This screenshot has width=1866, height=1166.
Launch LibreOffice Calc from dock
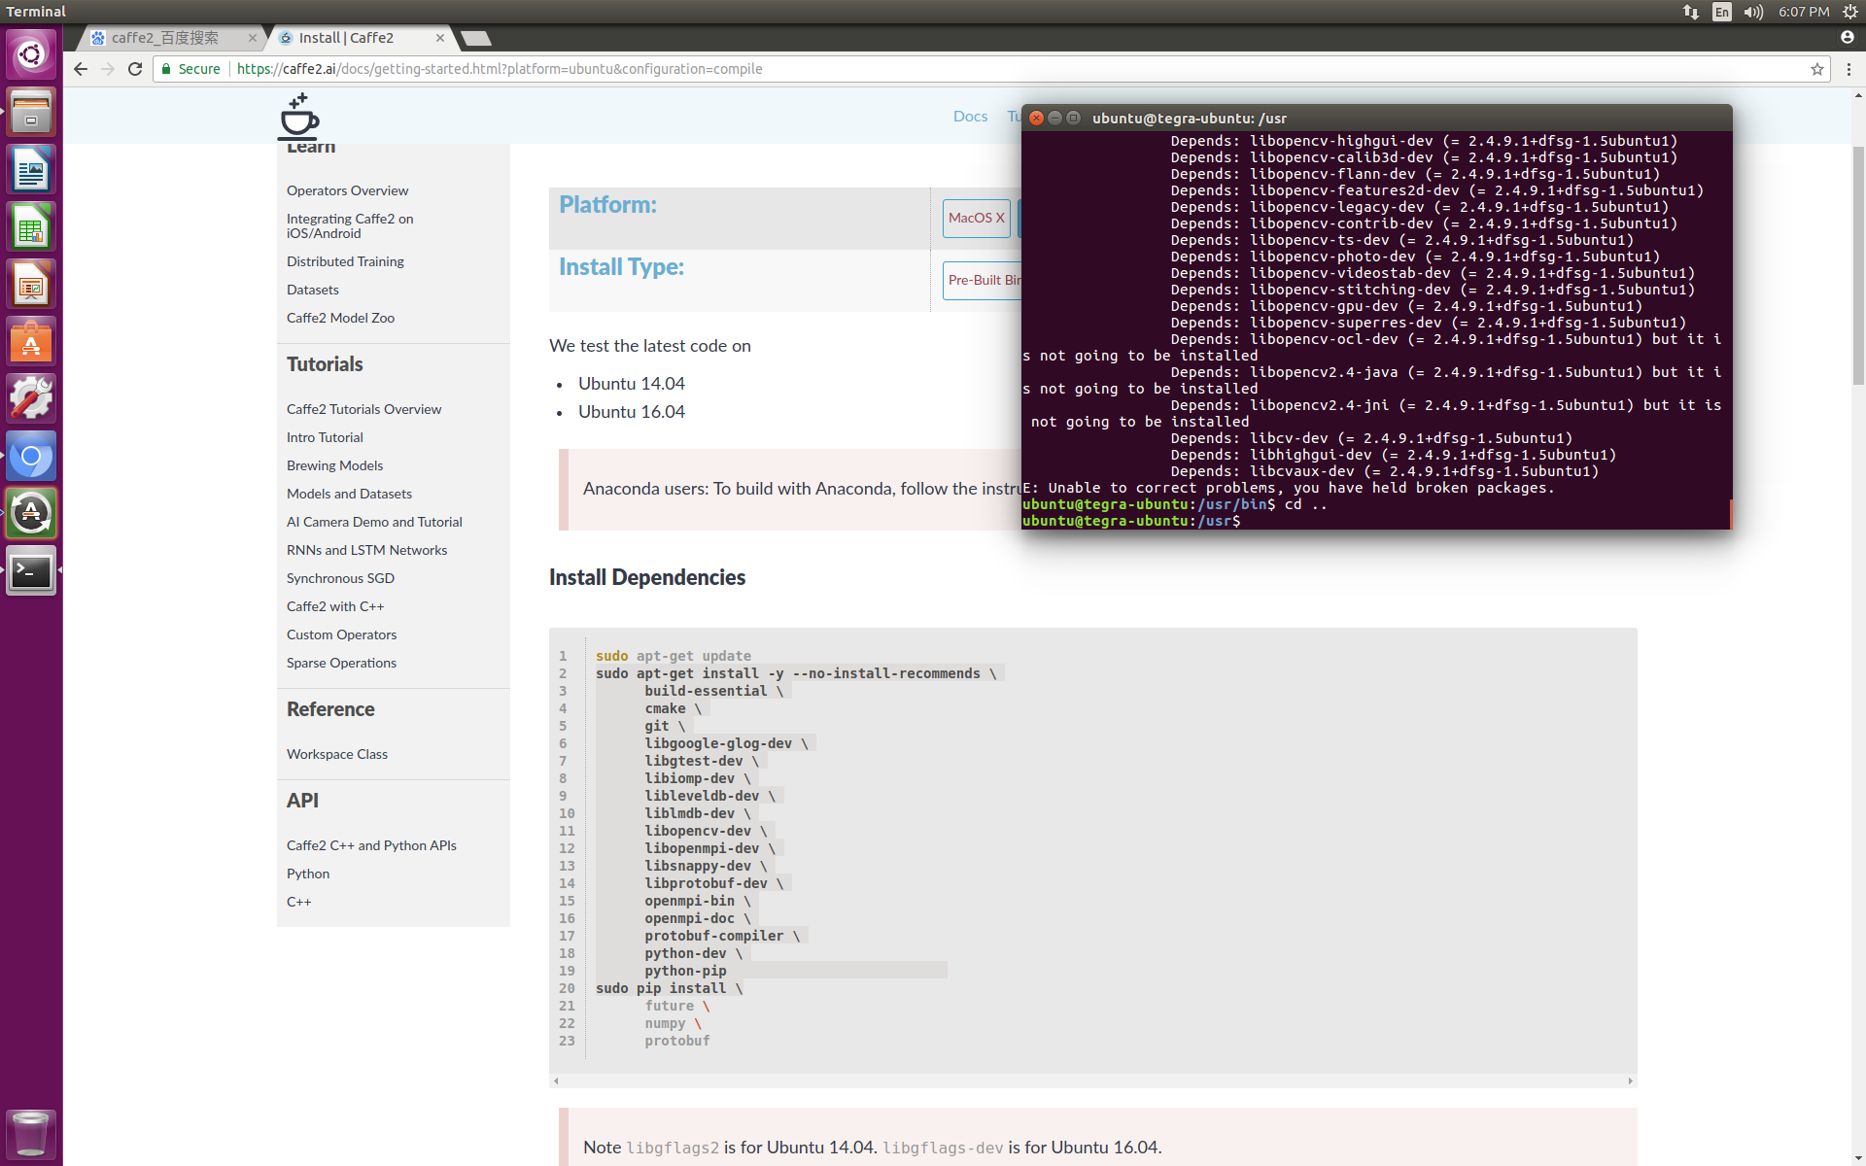(31, 227)
